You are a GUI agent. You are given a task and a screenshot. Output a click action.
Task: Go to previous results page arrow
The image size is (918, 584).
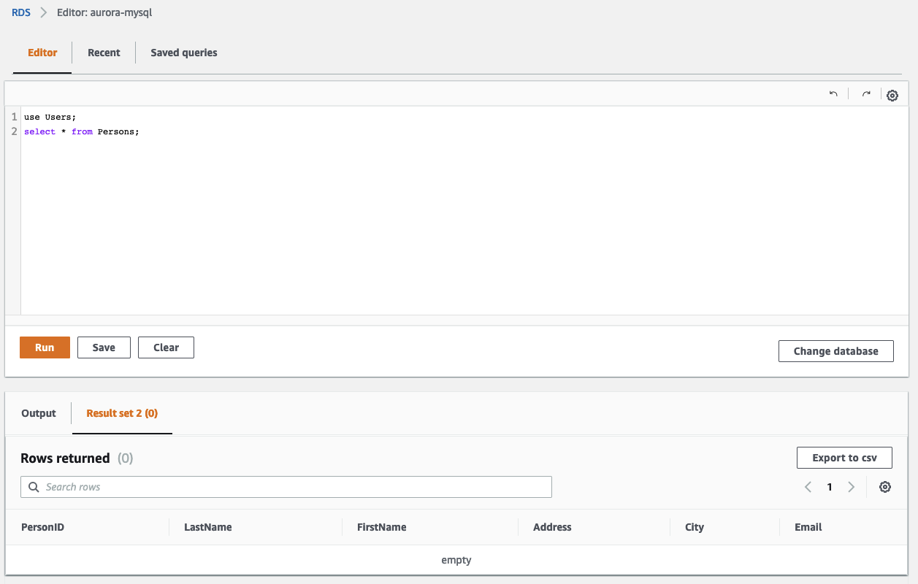808,487
